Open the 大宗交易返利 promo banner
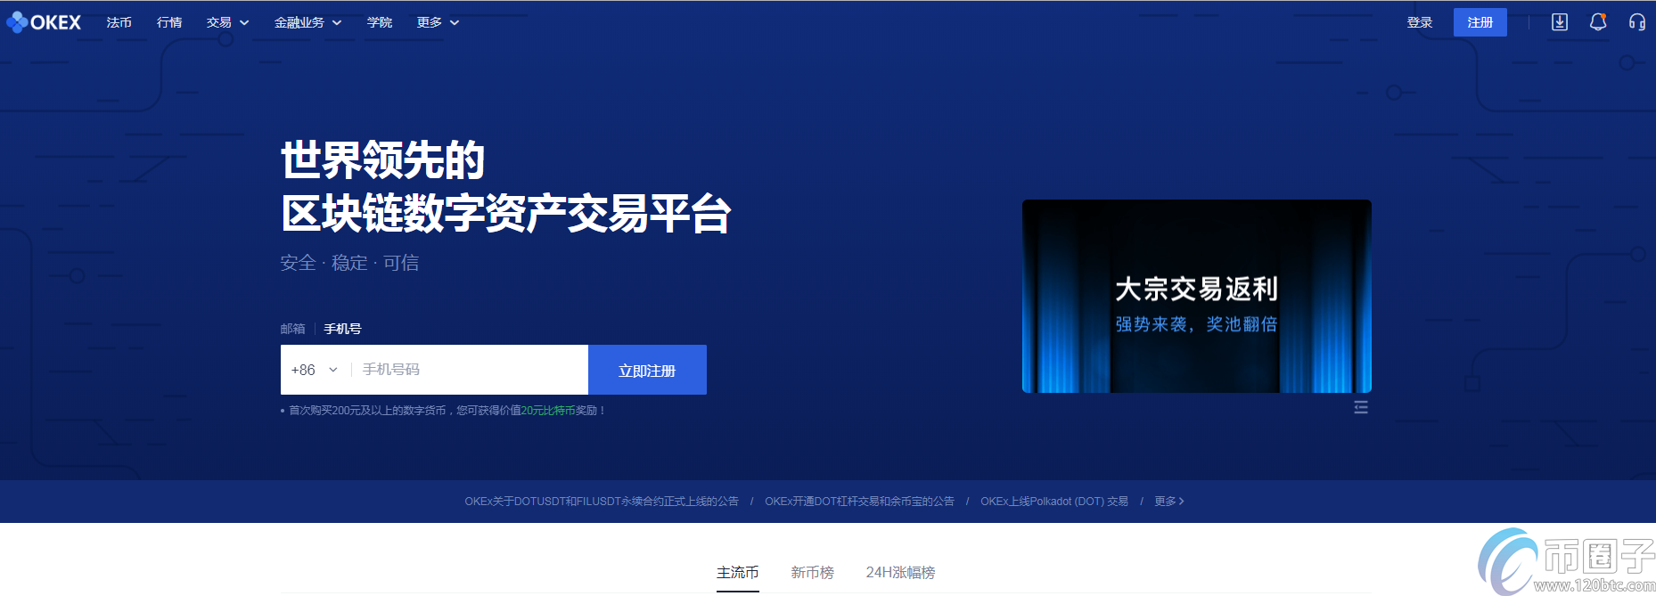The width and height of the screenshot is (1656, 596). click(1196, 296)
